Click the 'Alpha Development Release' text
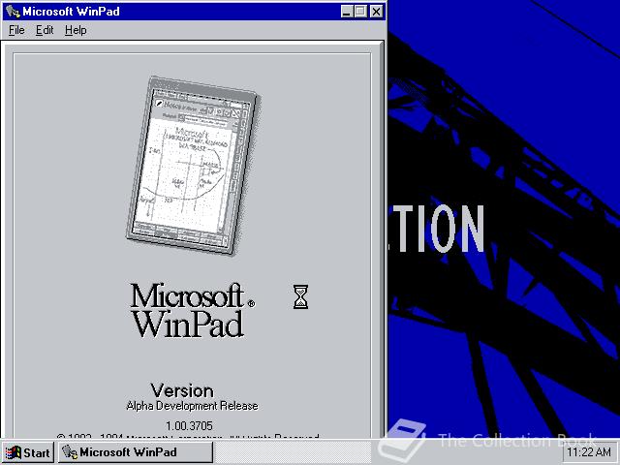 coord(192,406)
